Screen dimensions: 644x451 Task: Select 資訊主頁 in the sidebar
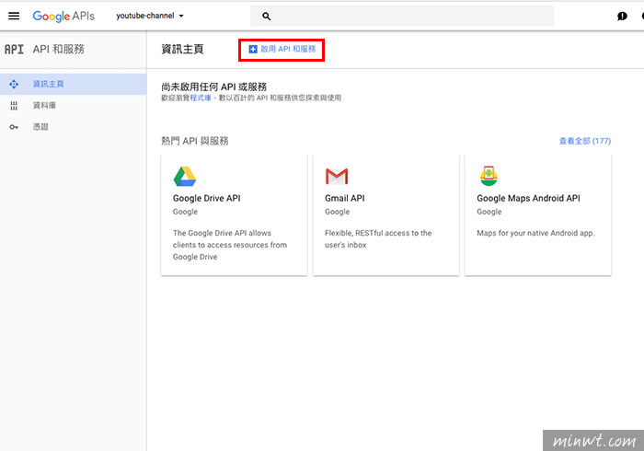click(x=73, y=84)
